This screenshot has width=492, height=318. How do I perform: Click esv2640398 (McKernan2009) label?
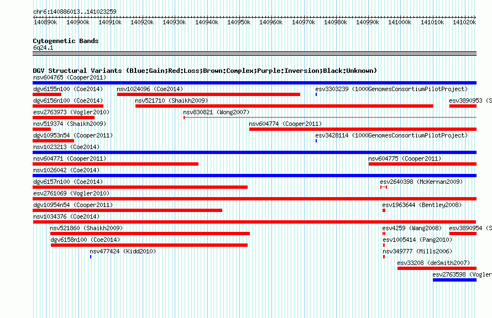pos(421,182)
